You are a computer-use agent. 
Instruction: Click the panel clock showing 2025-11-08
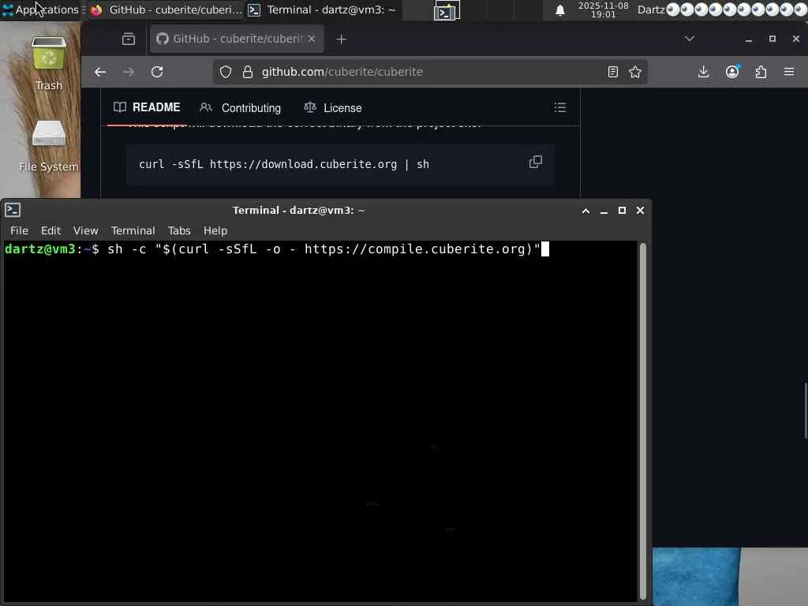[604, 9]
